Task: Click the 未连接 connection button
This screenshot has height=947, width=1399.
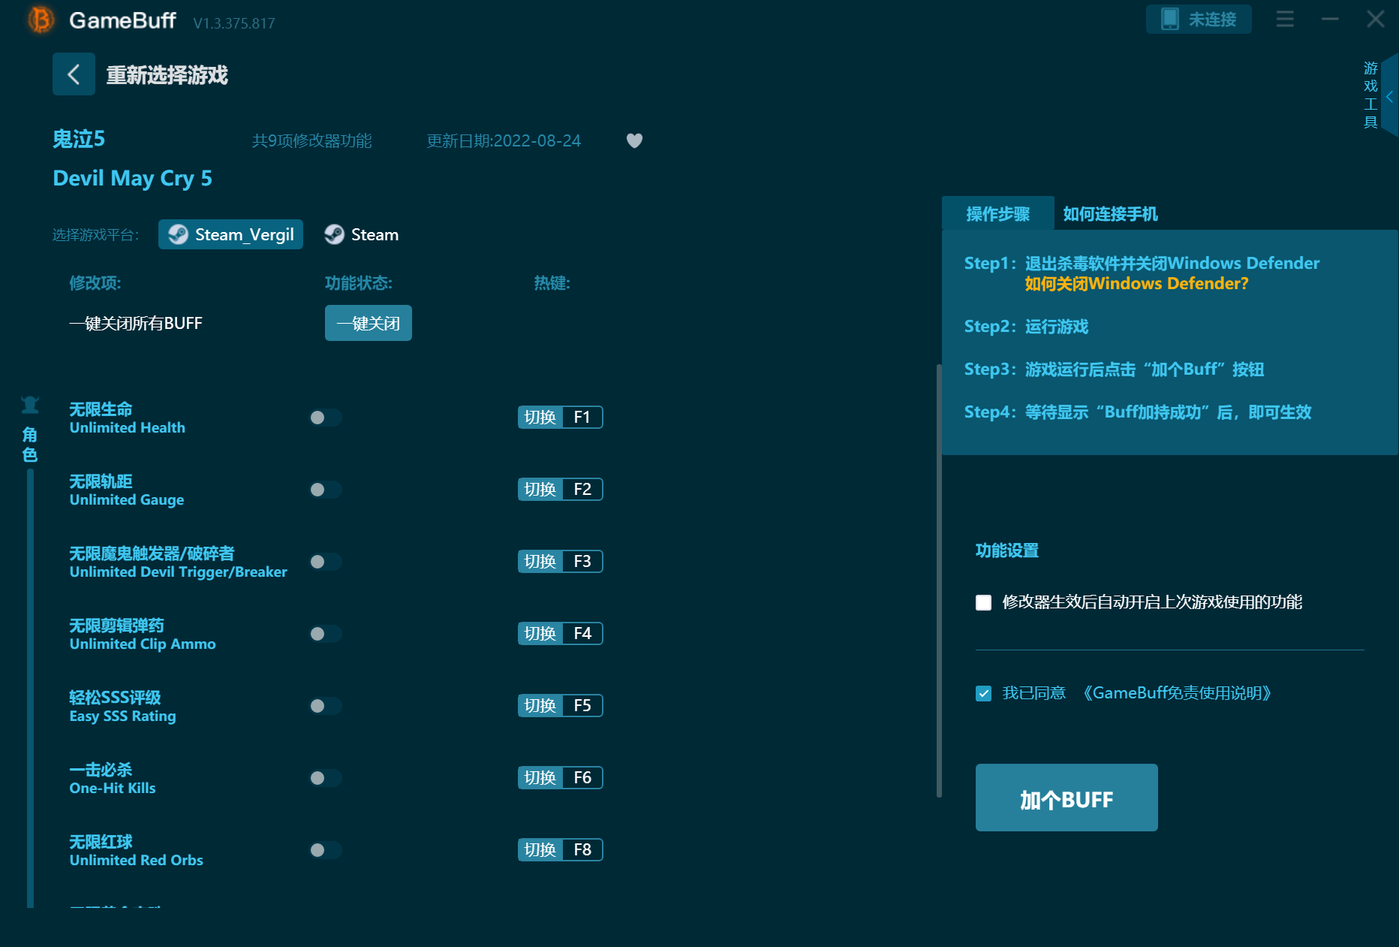Action: [x=1198, y=20]
